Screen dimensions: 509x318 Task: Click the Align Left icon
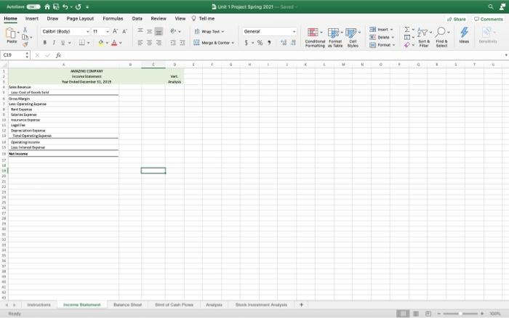(x=140, y=42)
